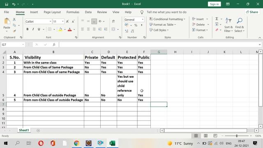Open Cell Styles gallery
This screenshot has width=263, height=148.
coord(159,30)
